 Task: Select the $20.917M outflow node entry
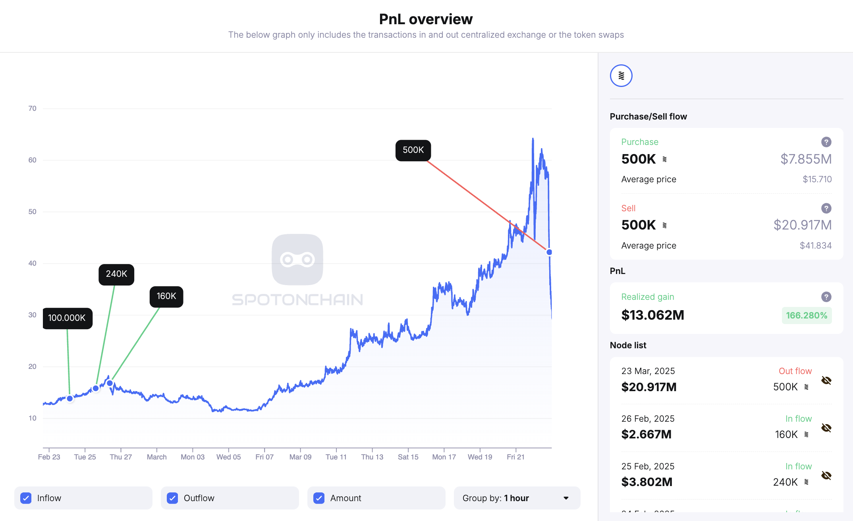point(649,387)
